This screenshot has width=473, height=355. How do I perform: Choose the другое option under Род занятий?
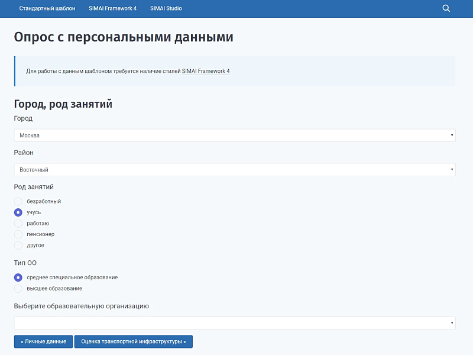point(18,245)
